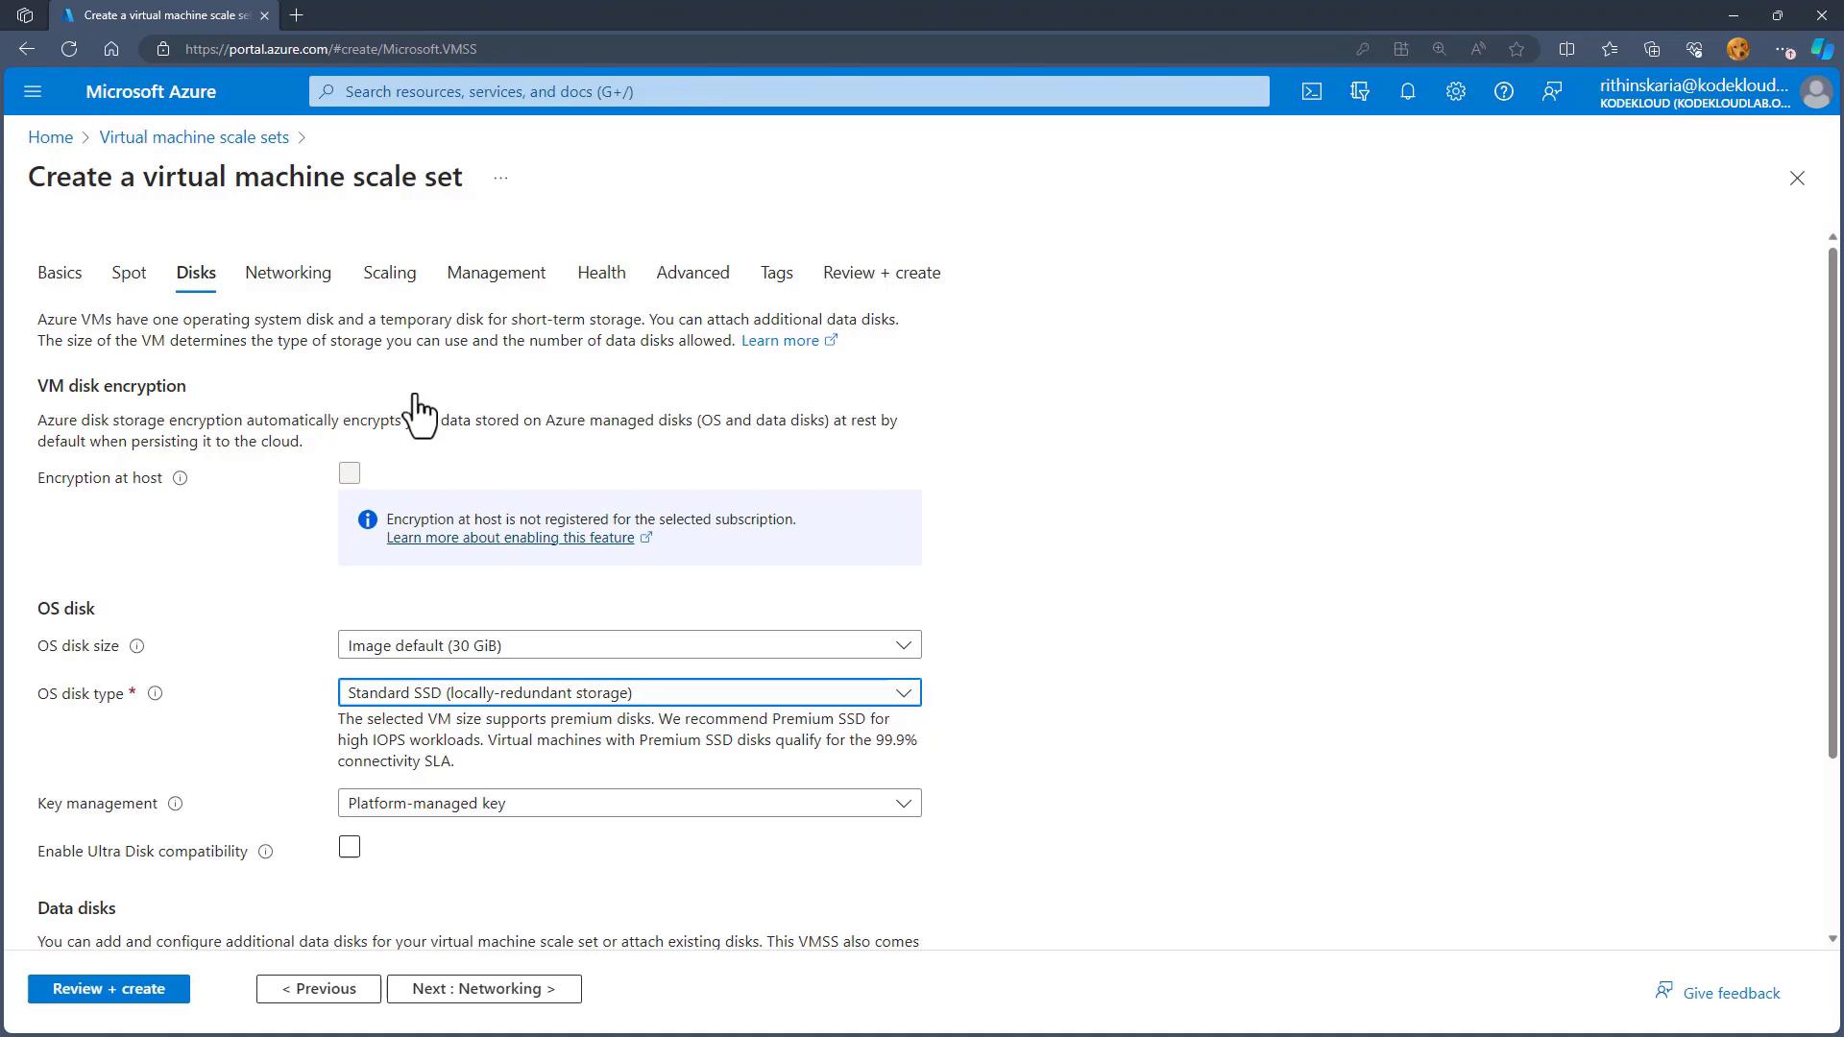Open the notifications bell
This screenshot has width=1844, height=1037.
click(1408, 92)
